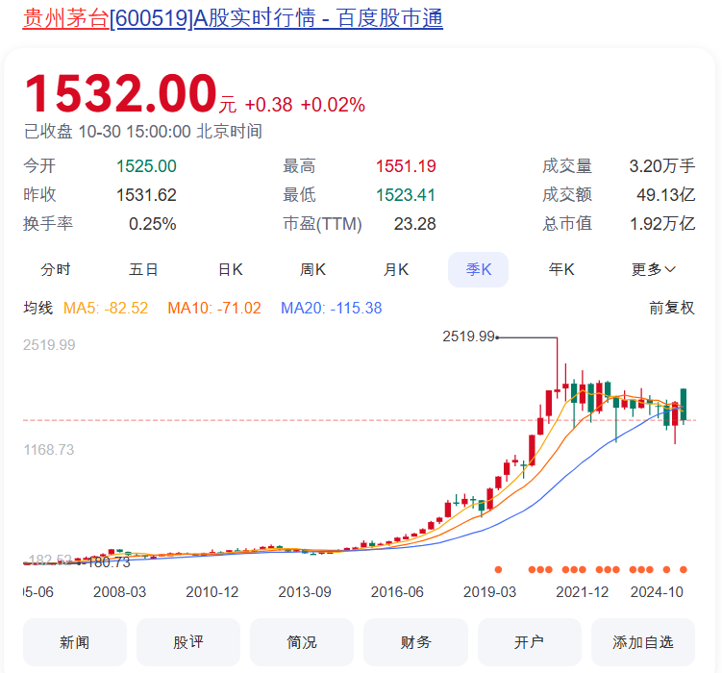The width and height of the screenshot is (722, 673).
Task: Open the 贵州茅台[600519]A股实时行情 link
Action: (233, 18)
